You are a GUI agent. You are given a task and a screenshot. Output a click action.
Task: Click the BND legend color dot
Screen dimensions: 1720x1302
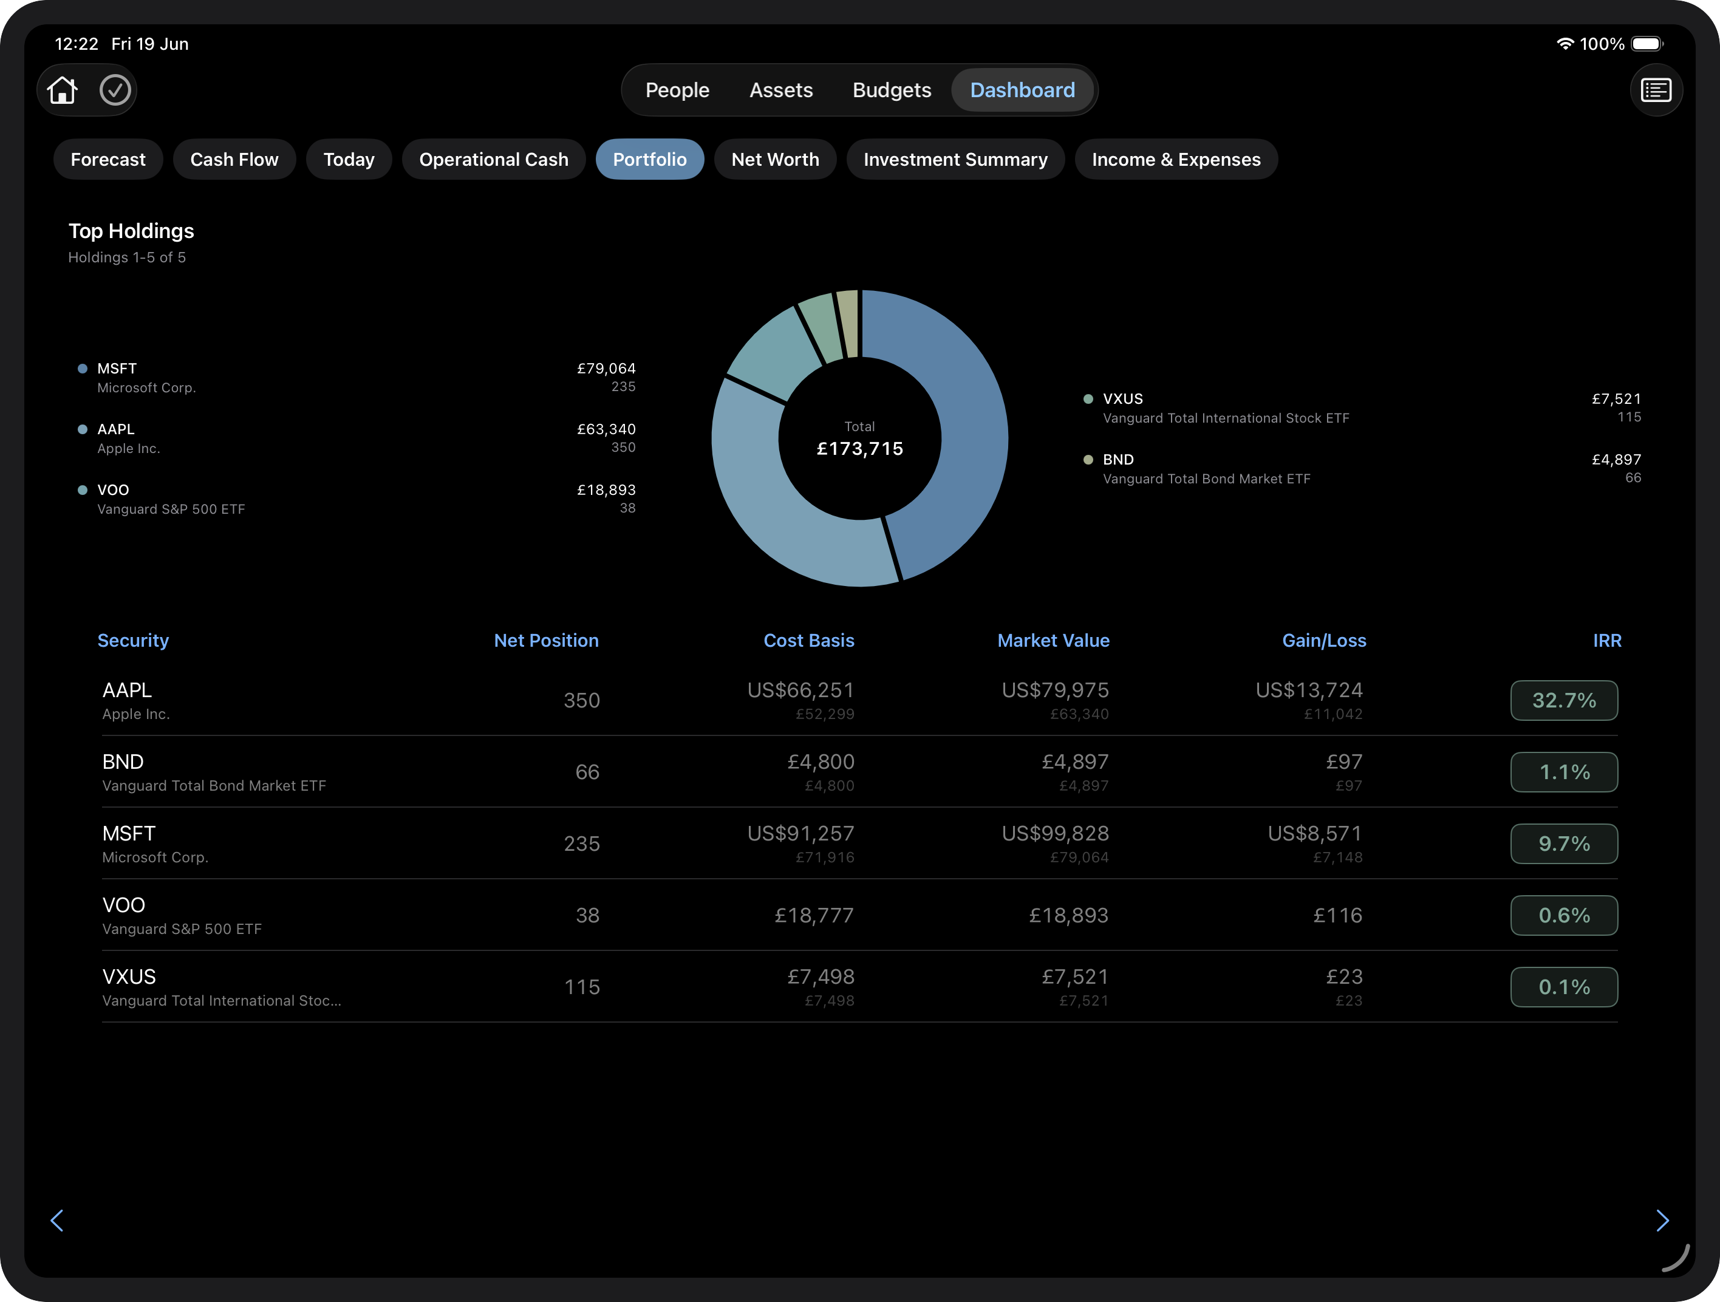(x=1088, y=459)
